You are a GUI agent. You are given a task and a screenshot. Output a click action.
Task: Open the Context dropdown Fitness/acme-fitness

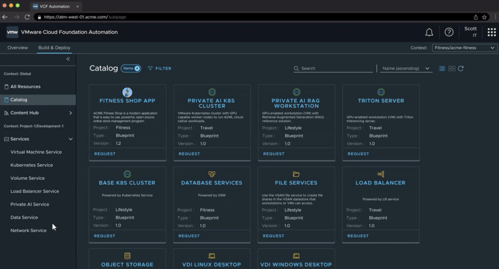tap(464, 48)
